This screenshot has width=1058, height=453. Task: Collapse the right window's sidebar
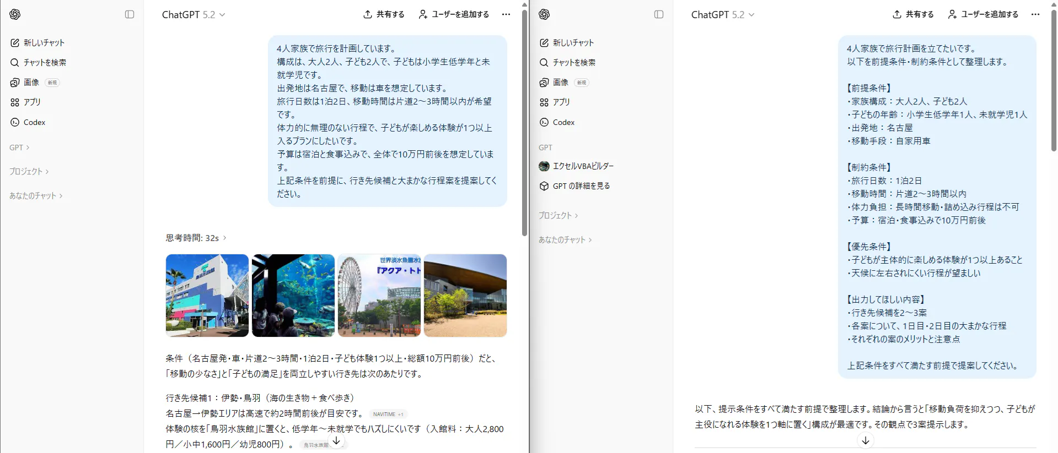pyautogui.click(x=659, y=14)
